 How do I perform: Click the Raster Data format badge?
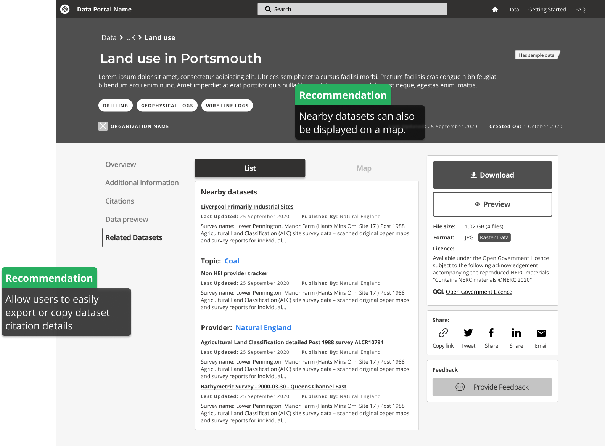494,237
